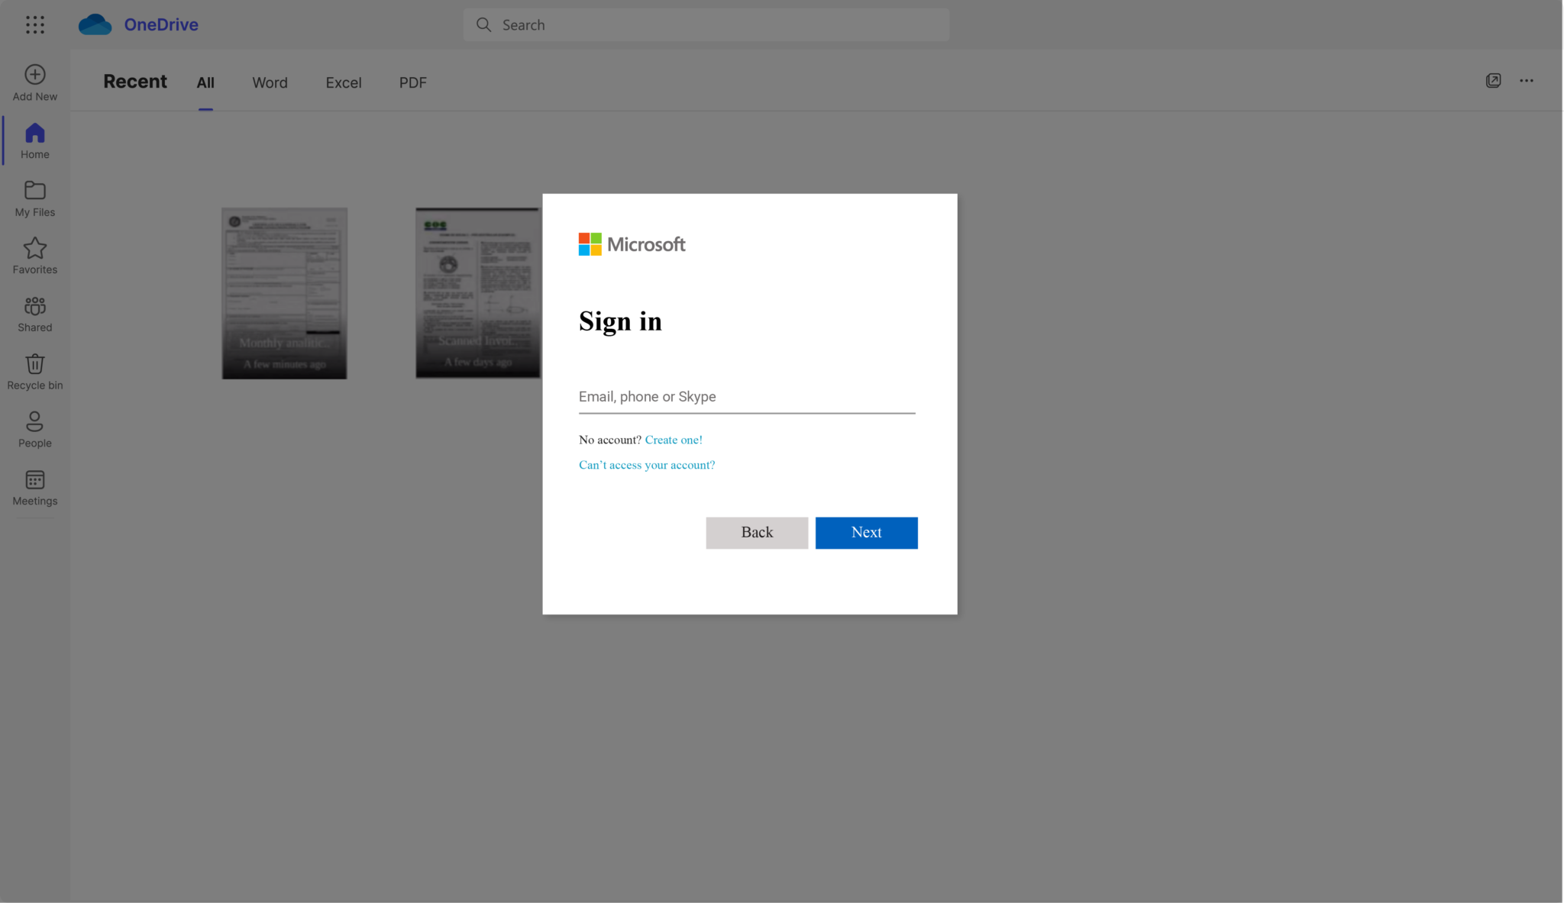The width and height of the screenshot is (1564, 903).
Task: Switch to the Word tab
Action: [x=270, y=82]
